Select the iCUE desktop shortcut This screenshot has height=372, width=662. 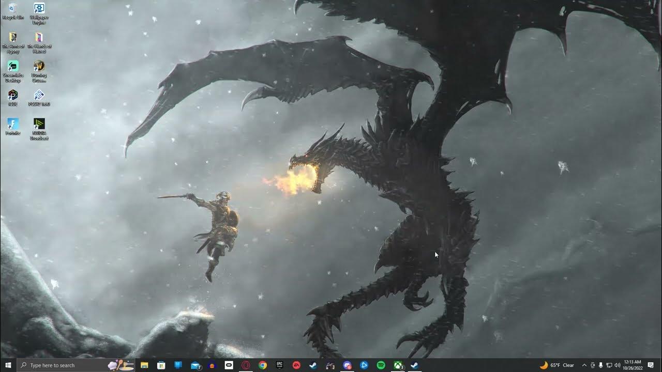click(x=13, y=98)
